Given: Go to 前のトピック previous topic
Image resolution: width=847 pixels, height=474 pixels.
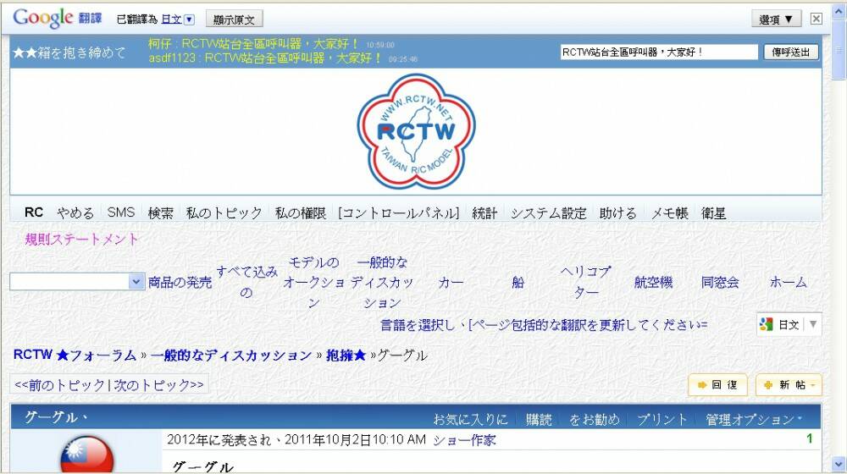Looking at the screenshot, I should pos(59,385).
